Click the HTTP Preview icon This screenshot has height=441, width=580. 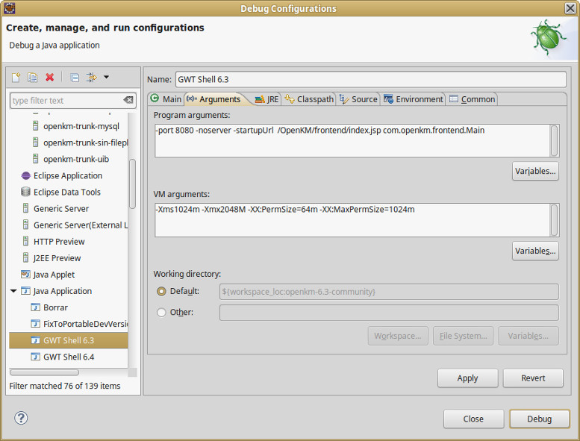click(25, 241)
